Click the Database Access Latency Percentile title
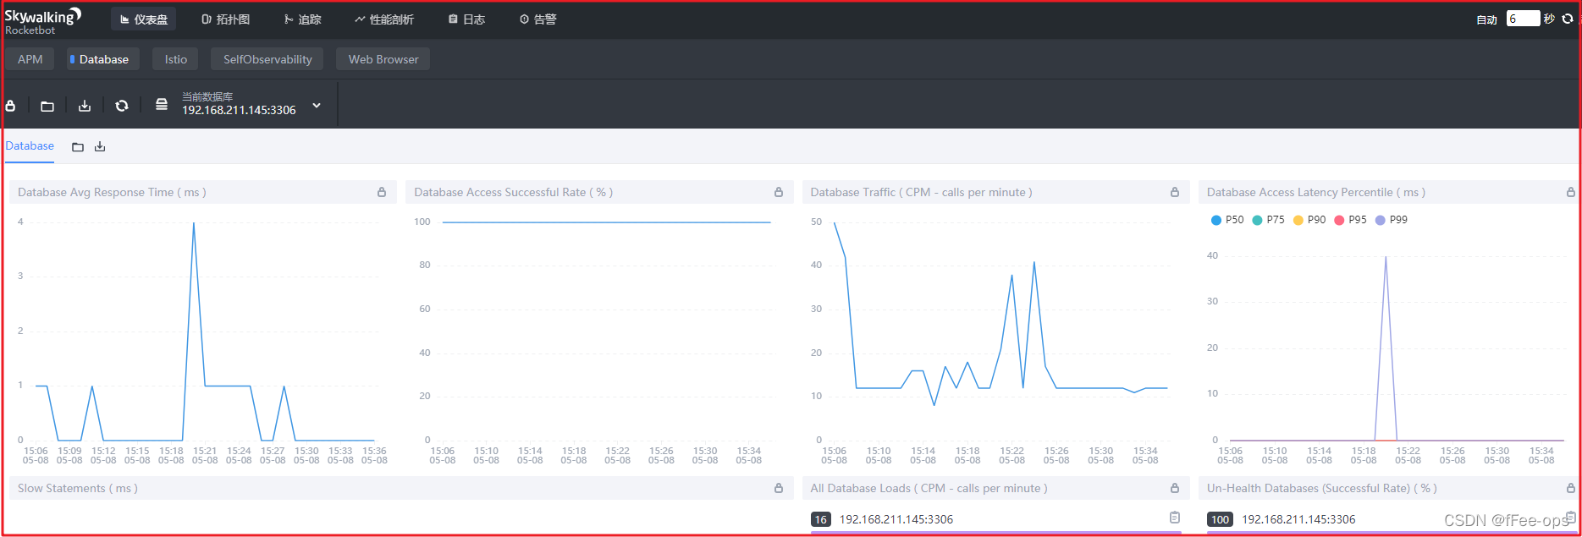Screen dimensions: 1582x537 pyautogui.click(x=1316, y=193)
